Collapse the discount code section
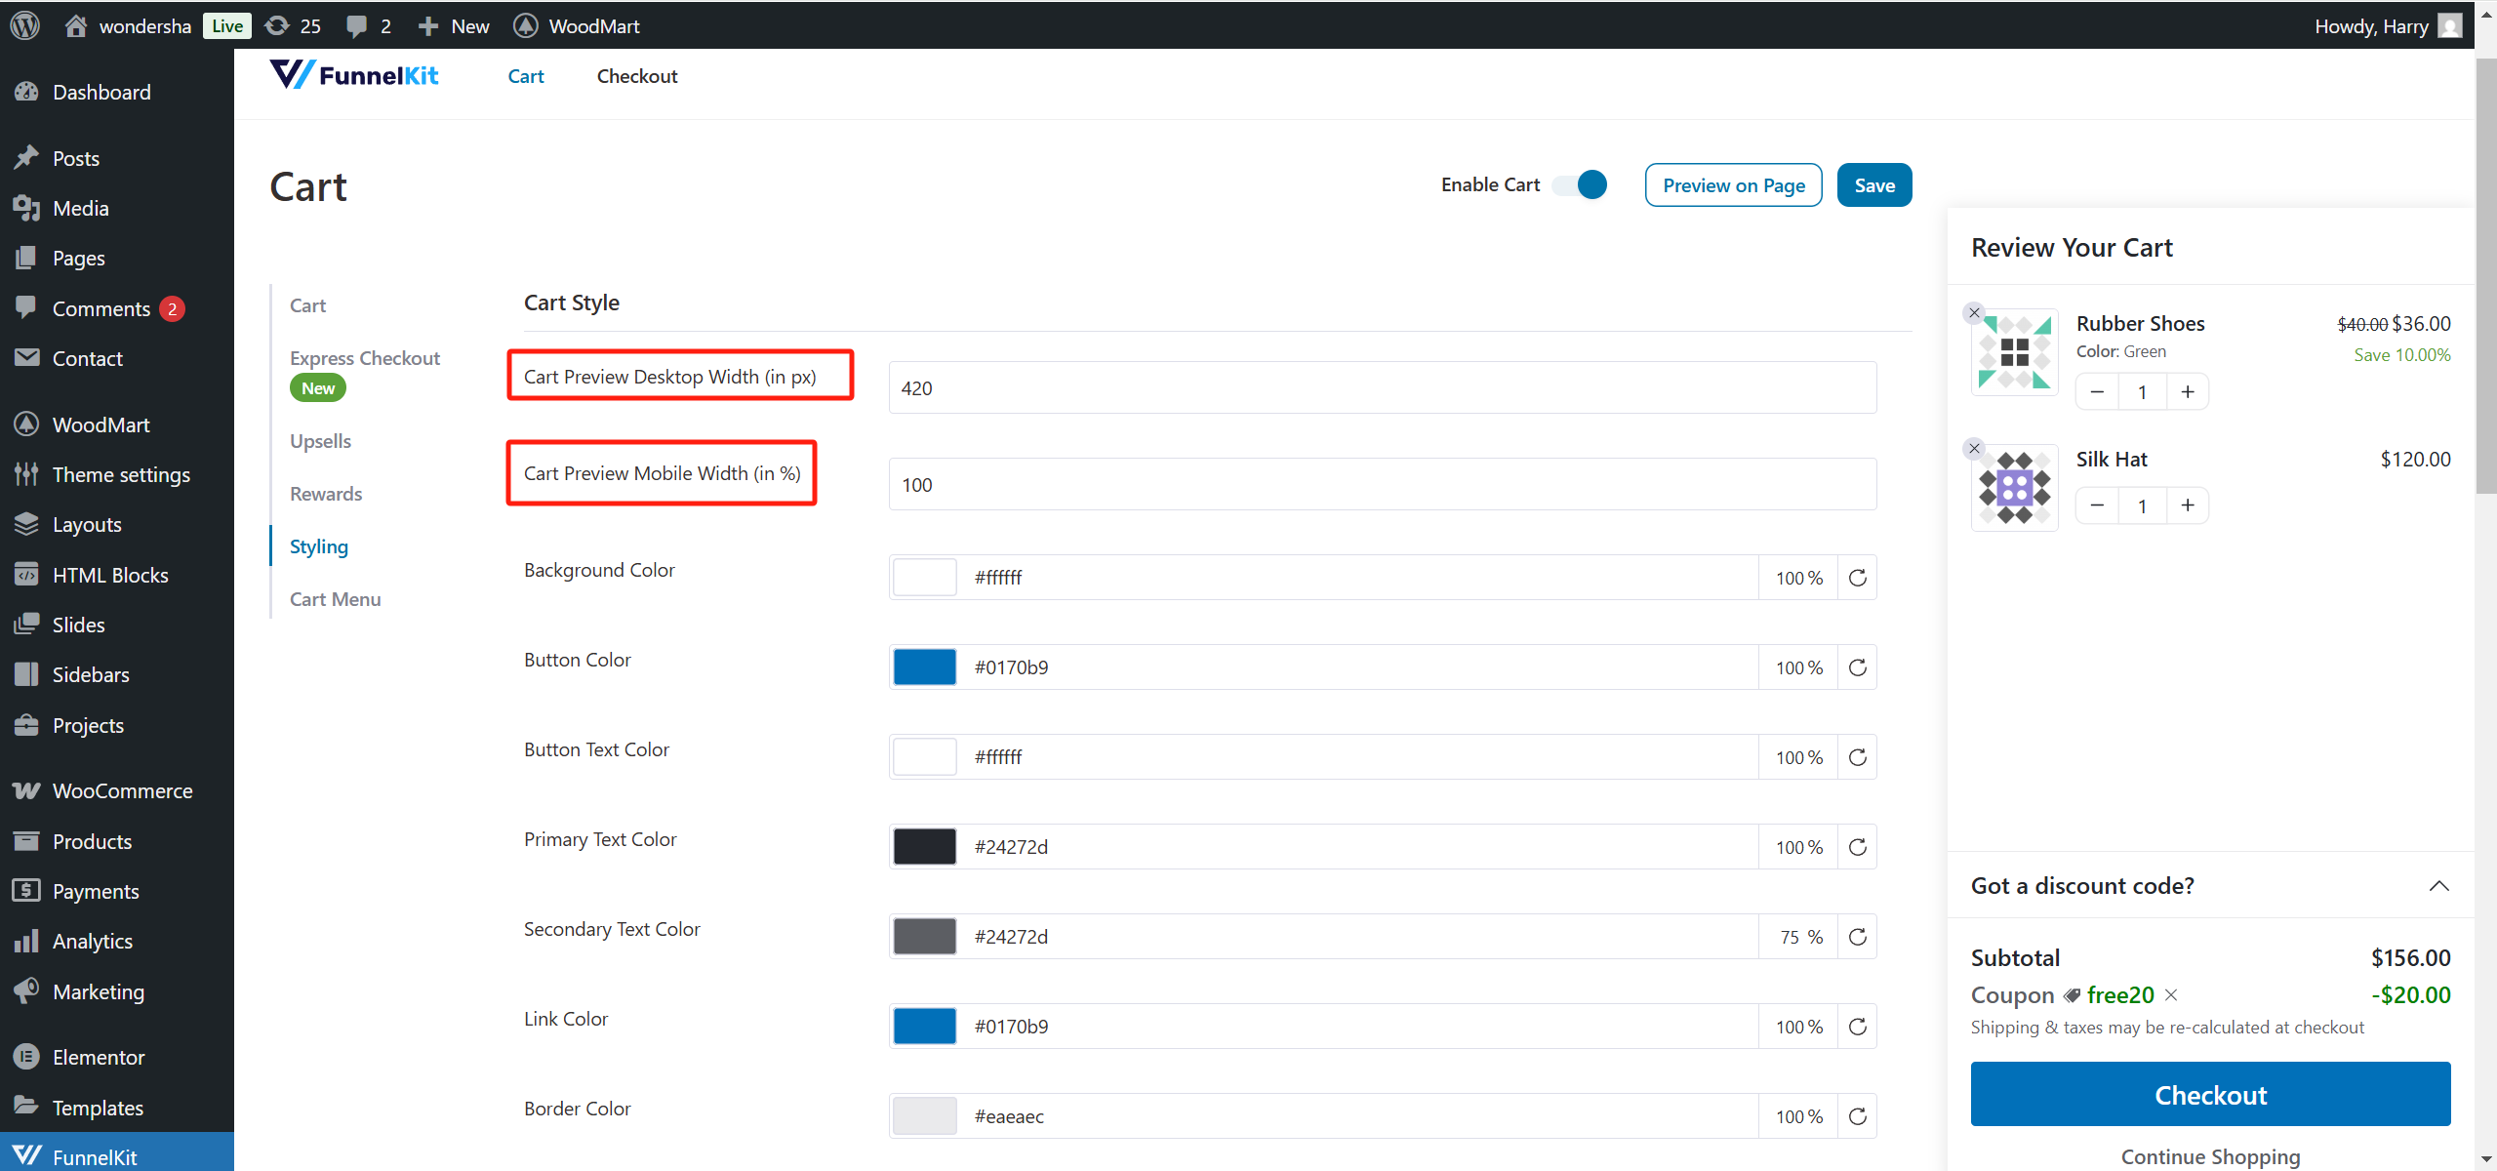This screenshot has height=1171, width=2497. (x=2438, y=886)
